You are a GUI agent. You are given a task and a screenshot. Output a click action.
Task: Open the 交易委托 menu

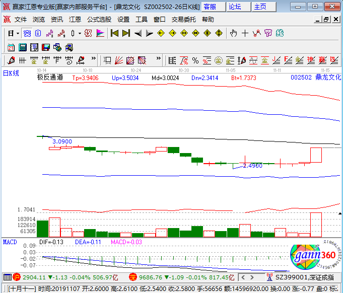[184, 20]
